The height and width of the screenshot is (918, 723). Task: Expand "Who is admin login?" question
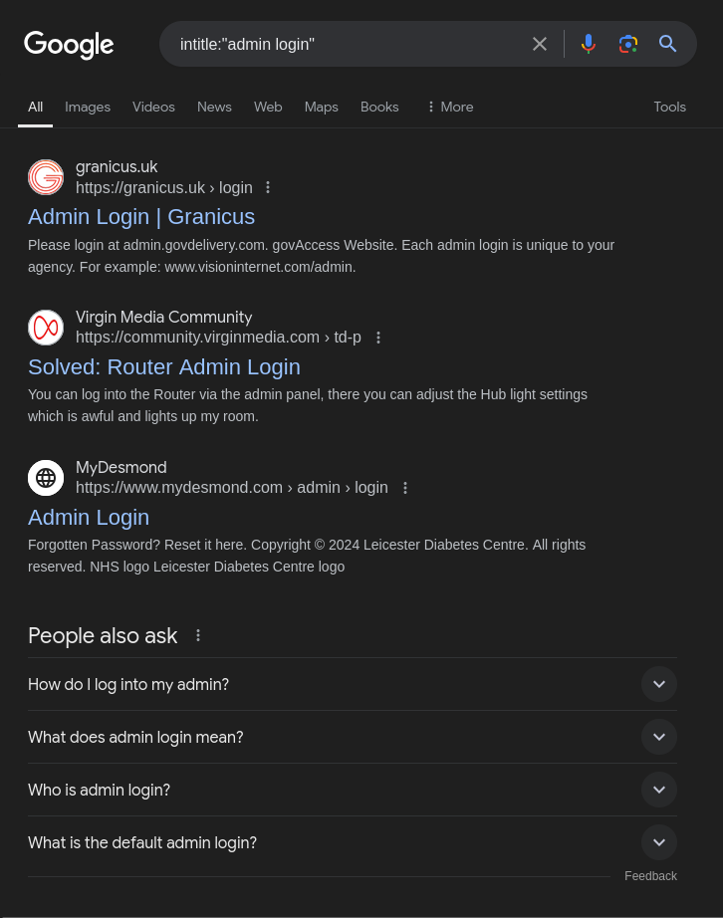[658, 790]
